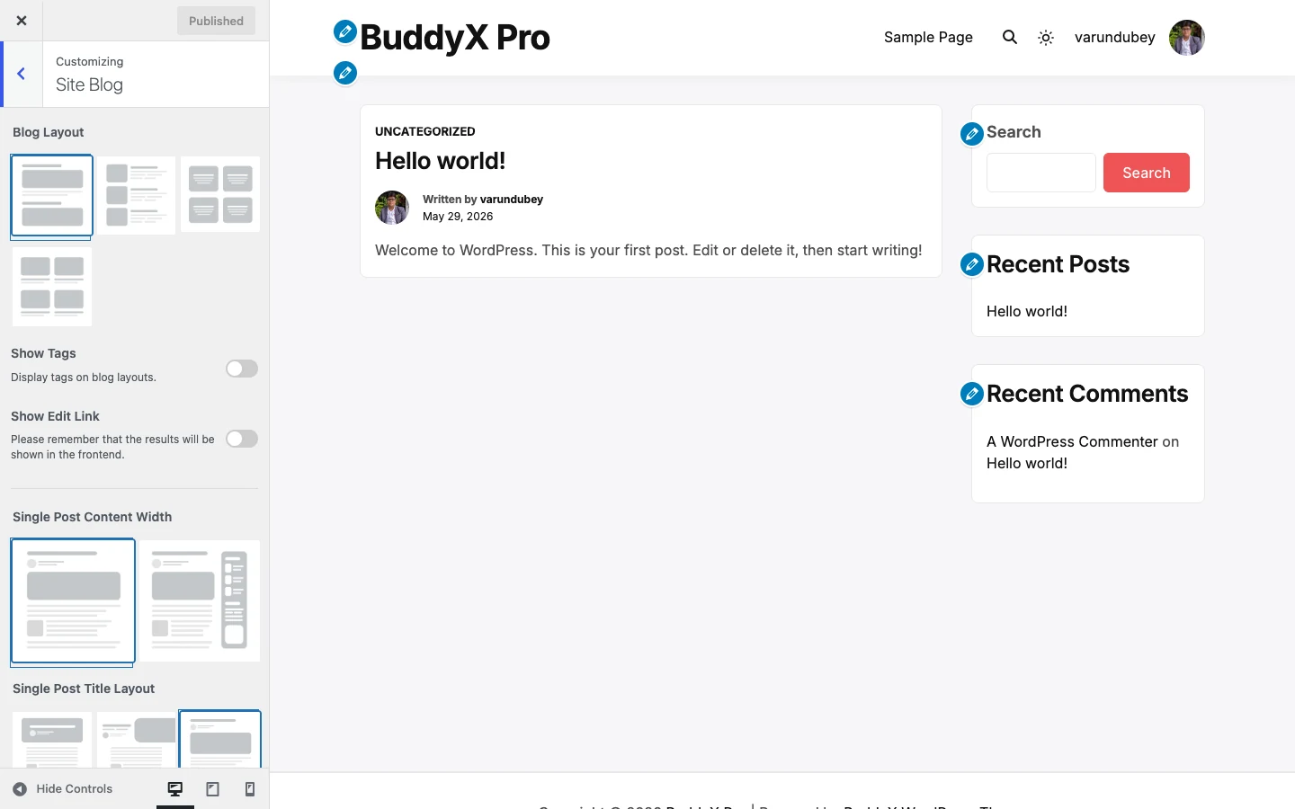
Task: Edit the Recent Comments widget shortcut
Action: (972, 394)
